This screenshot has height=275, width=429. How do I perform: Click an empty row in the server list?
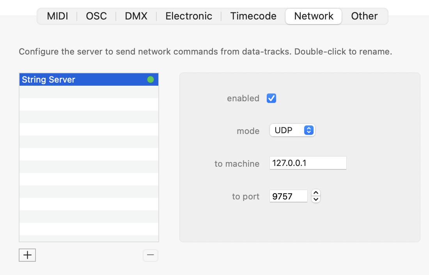pos(89,154)
